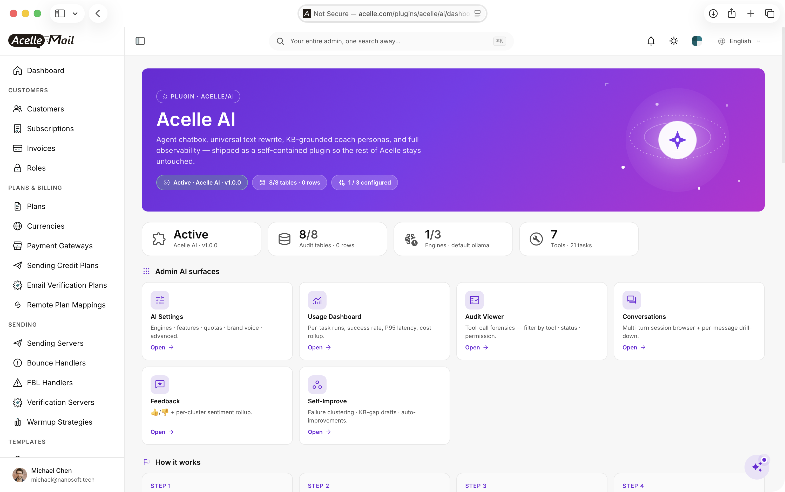The width and height of the screenshot is (785, 492).
Task: Click the Currencies globe icon
Action: 18,226
